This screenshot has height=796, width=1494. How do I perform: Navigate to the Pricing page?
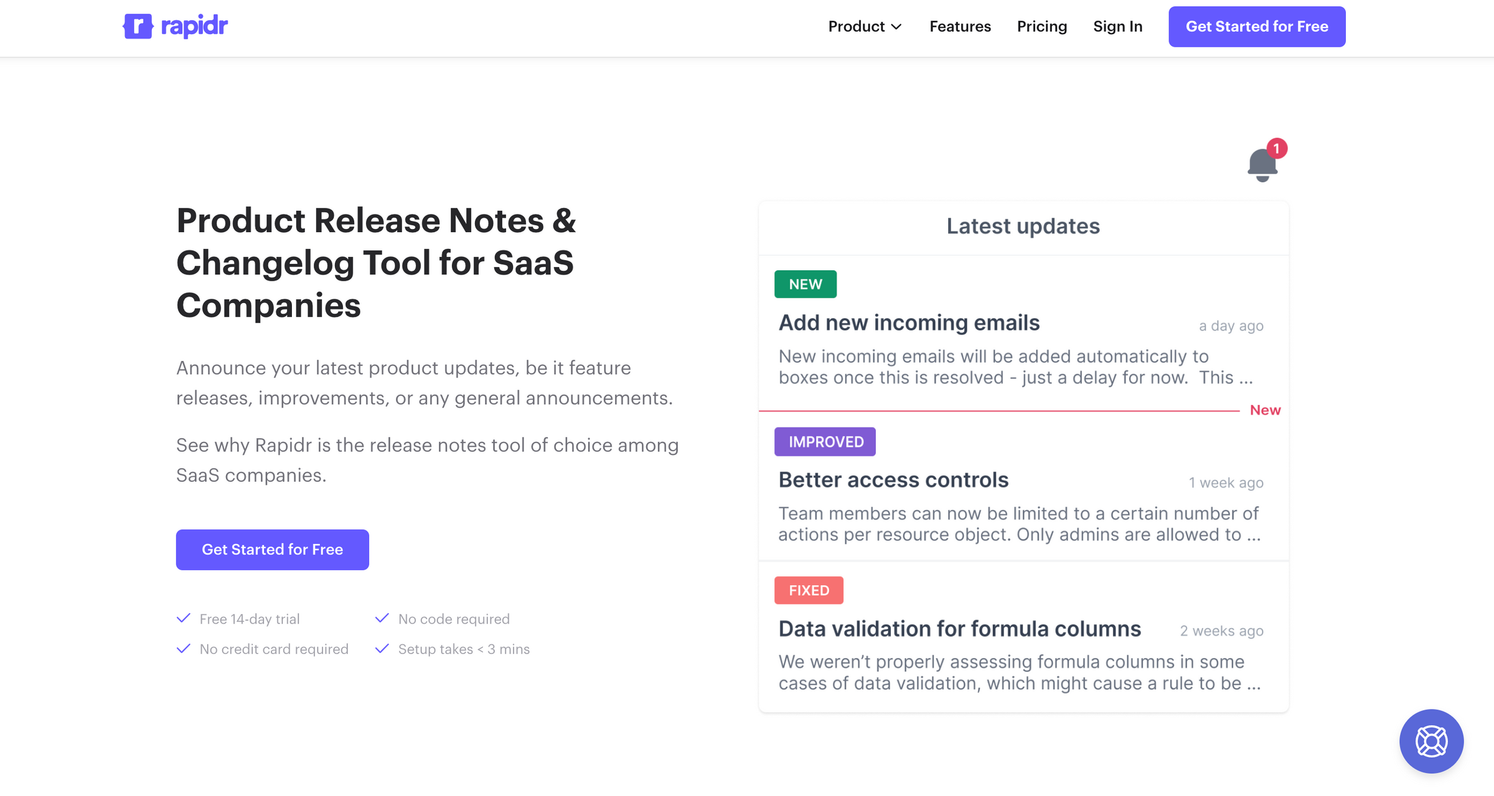point(1041,26)
